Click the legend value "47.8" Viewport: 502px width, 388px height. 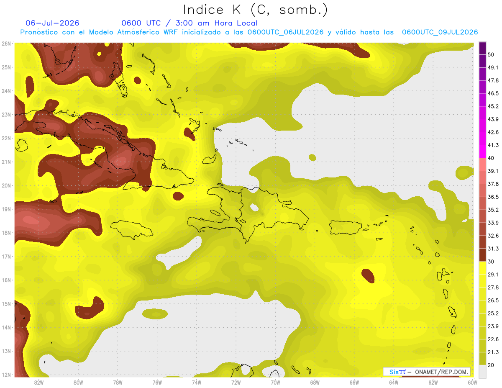pyautogui.click(x=494, y=81)
